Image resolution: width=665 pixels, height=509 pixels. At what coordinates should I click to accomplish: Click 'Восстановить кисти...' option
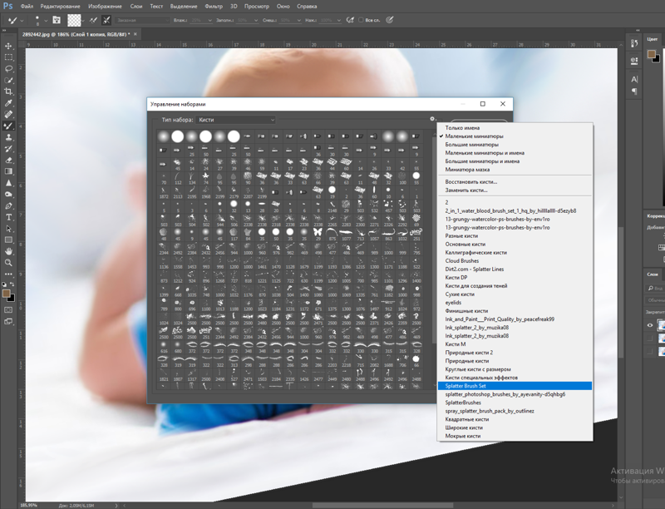(x=471, y=181)
